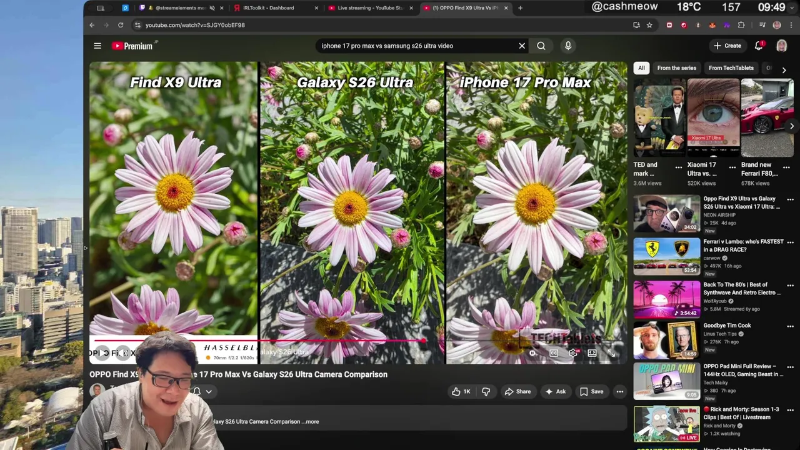Image resolution: width=800 pixels, height=450 pixels.
Task: Open Back To The 80's synthwave video
Action: 742,289
